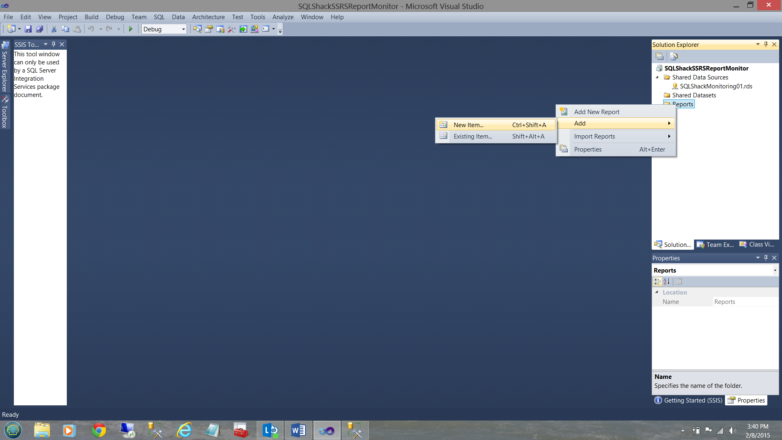Toggle auto-hide pin on Properties panel

click(766, 258)
